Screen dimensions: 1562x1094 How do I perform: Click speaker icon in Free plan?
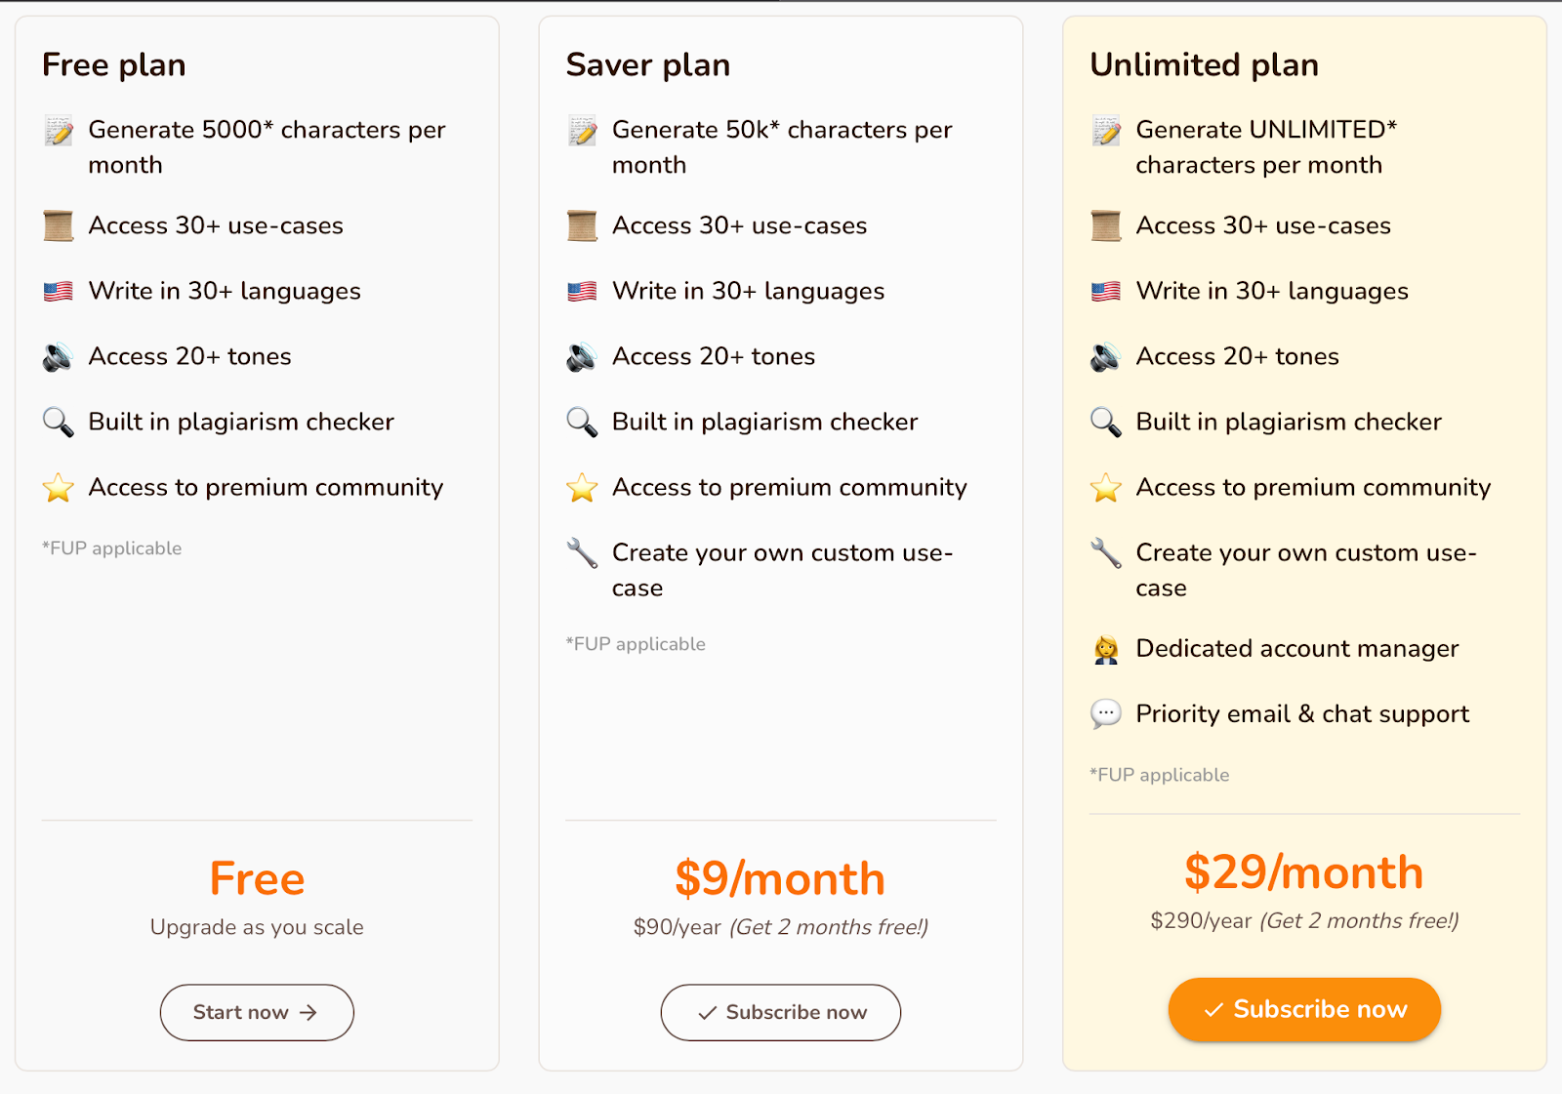pyautogui.click(x=59, y=357)
